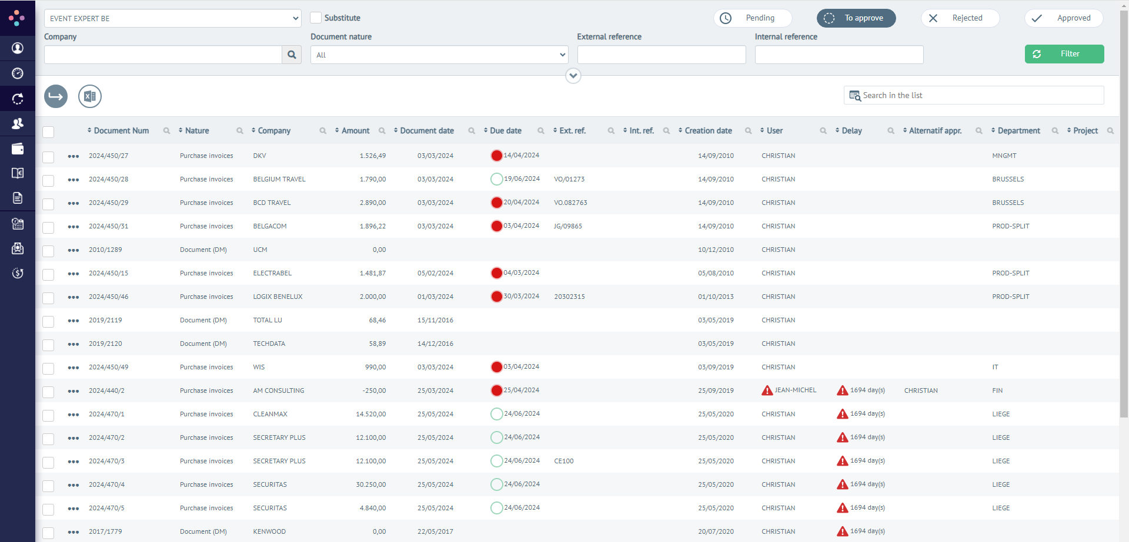Expand the chevron below the filter bar
The width and height of the screenshot is (1129, 542).
click(x=573, y=75)
